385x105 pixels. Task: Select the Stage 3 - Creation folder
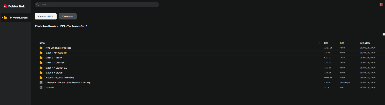click(208, 63)
